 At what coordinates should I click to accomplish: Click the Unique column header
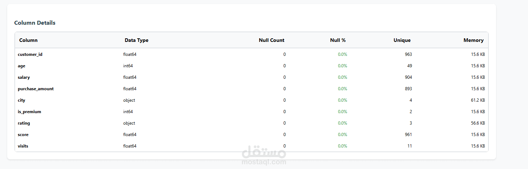point(402,40)
